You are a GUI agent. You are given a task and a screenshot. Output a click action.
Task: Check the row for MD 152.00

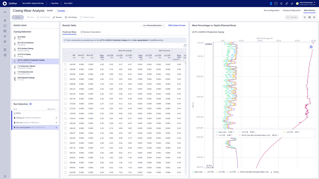click(65, 74)
